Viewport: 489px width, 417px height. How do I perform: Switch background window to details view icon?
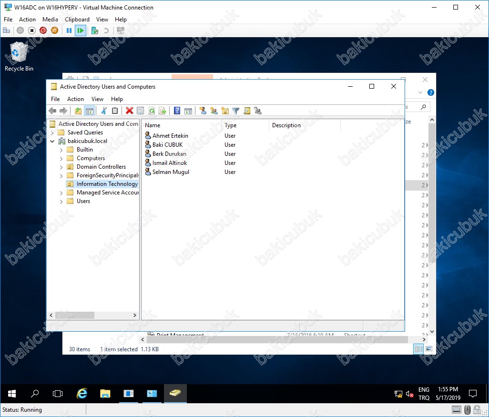418,349
